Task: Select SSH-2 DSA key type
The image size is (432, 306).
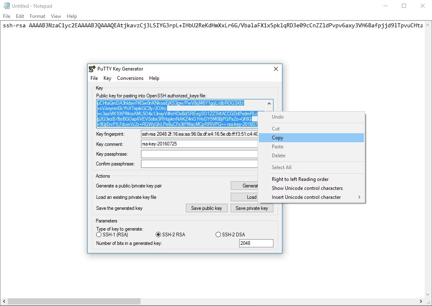Action: pos(218,235)
